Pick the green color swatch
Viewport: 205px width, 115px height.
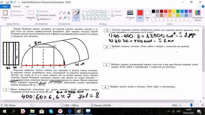point(178,11)
